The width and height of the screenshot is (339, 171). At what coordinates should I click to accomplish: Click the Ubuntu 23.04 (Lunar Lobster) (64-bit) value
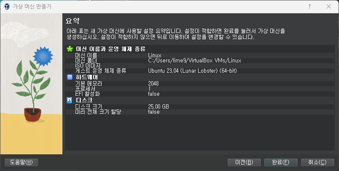point(193,71)
